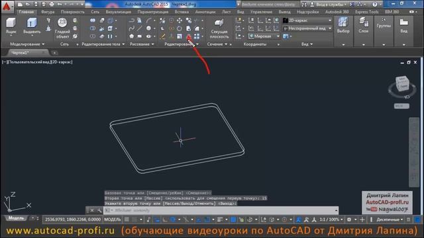424x238 pixels.
Task: Switch to the Поверхность ribbon tab
Action: tap(72, 12)
